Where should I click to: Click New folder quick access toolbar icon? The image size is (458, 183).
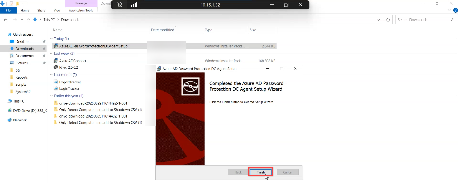(17, 4)
